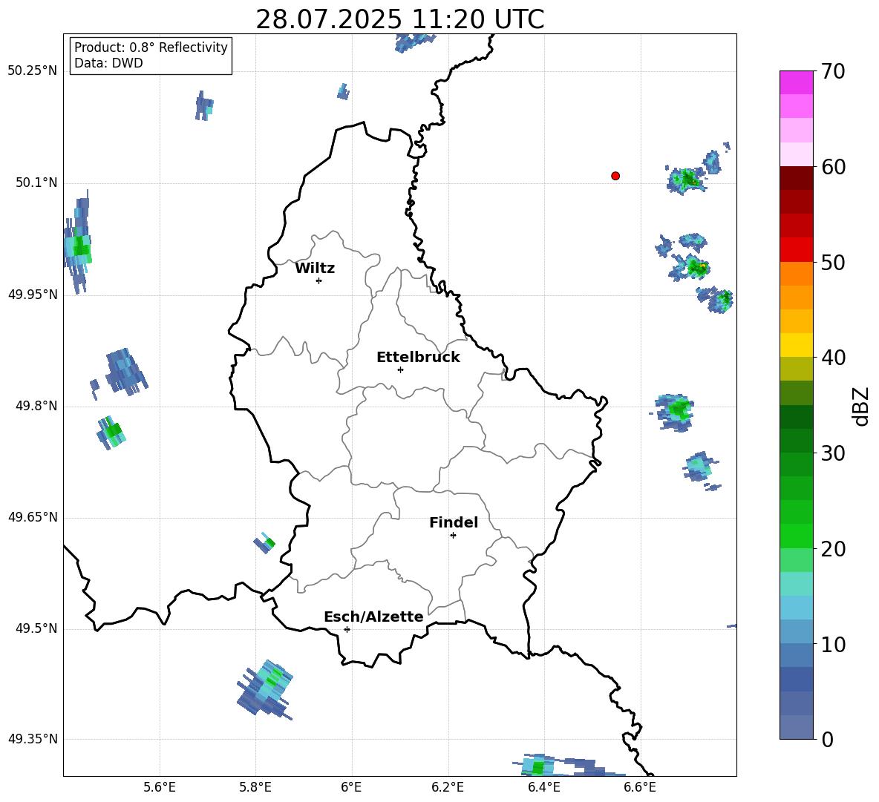Select the Wiltz city label
The image size is (879, 802).
tap(315, 269)
